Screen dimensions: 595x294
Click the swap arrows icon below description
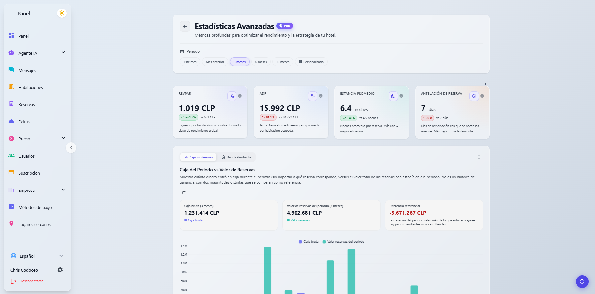(x=183, y=192)
